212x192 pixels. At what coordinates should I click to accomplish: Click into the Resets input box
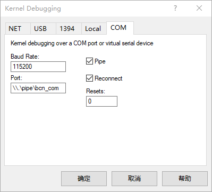click(101, 101)
